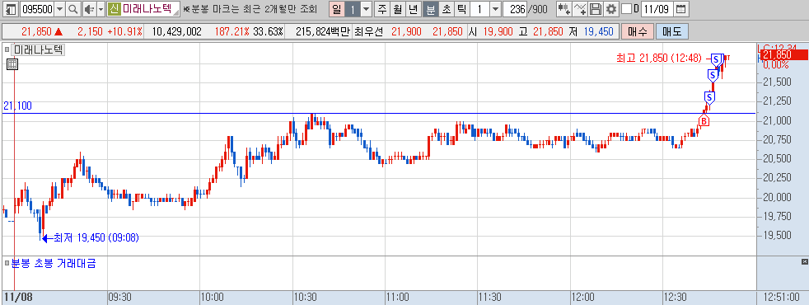Click the 매수 buy button

(x=638, y=31)
